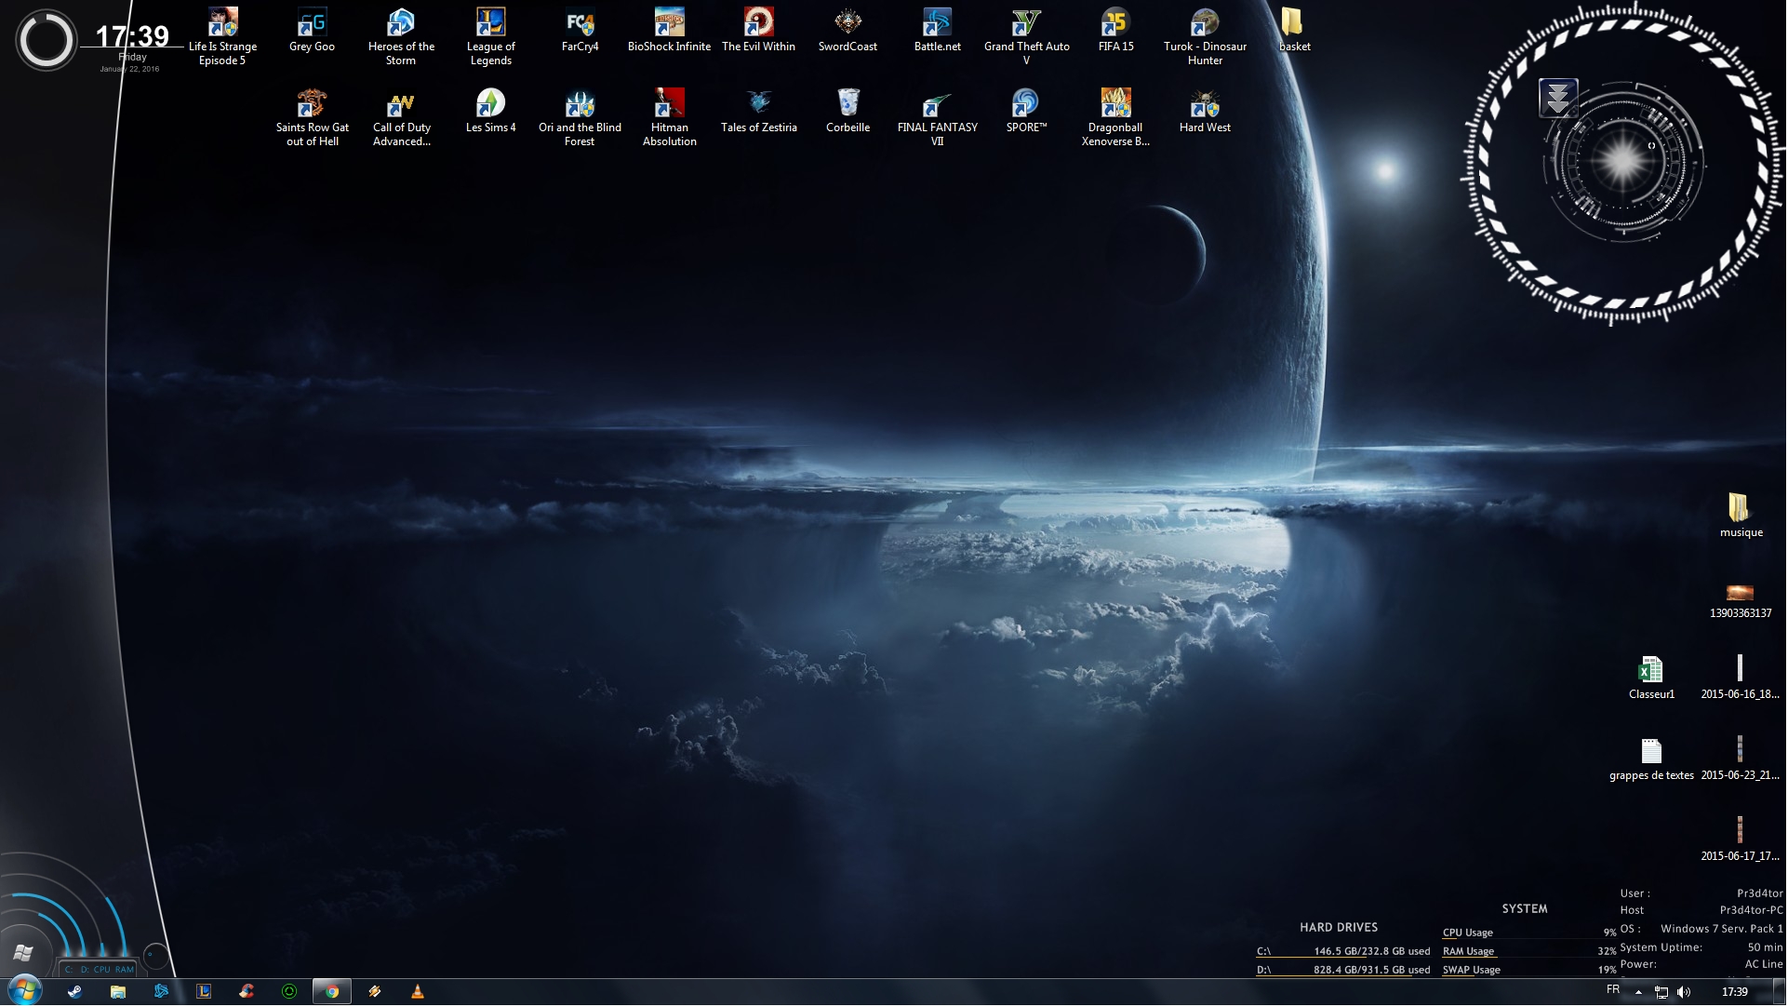The image size is (1788, 1007).
Task: Select the Hard West desktop icon
Action: 1206,112
